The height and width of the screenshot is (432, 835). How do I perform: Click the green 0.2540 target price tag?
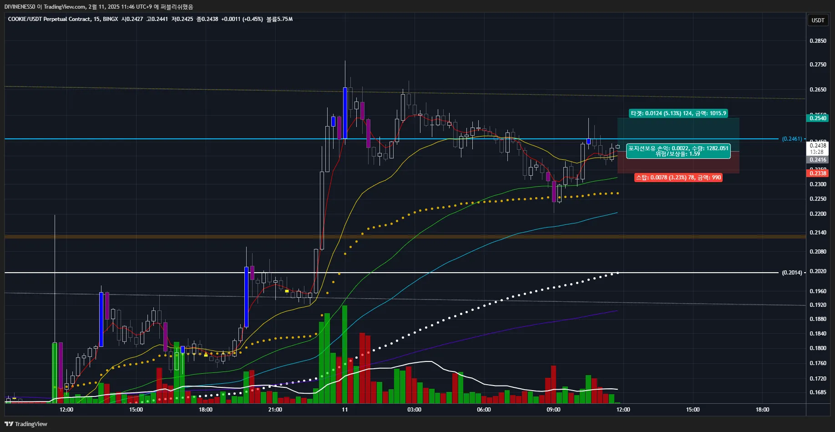coord(818,118)
